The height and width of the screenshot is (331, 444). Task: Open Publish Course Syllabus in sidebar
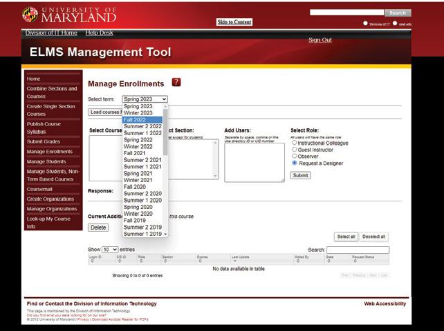pos(44,128)
